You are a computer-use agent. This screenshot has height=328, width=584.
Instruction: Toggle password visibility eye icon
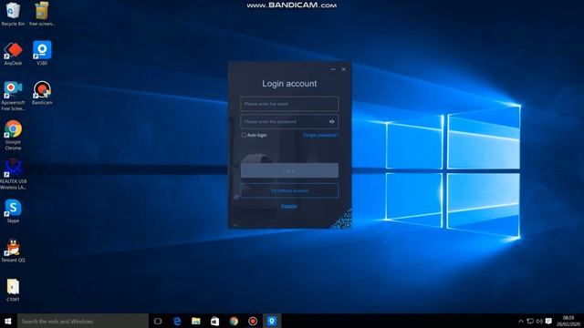click(331, 121)
